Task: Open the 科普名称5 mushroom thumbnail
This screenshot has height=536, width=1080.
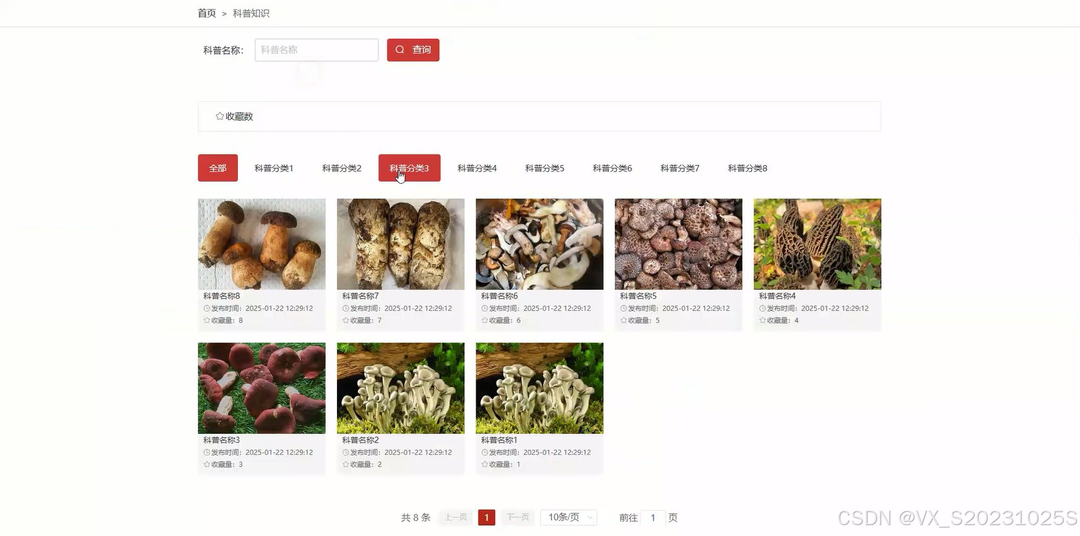Action: coord(678,244)
